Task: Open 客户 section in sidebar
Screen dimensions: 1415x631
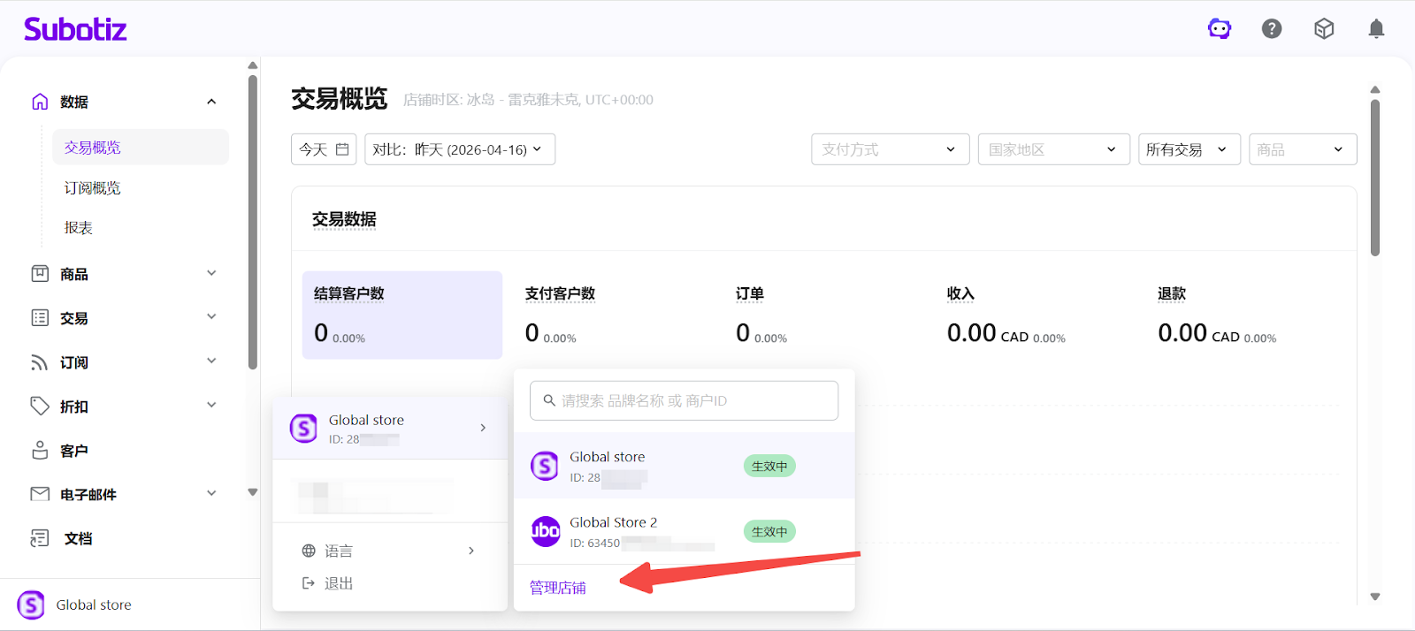Action: (74, 451)
